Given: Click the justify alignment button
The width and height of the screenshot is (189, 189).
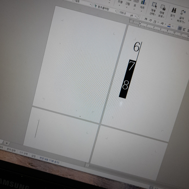Looking at the screenshot, I should click(x=180, y=28).
